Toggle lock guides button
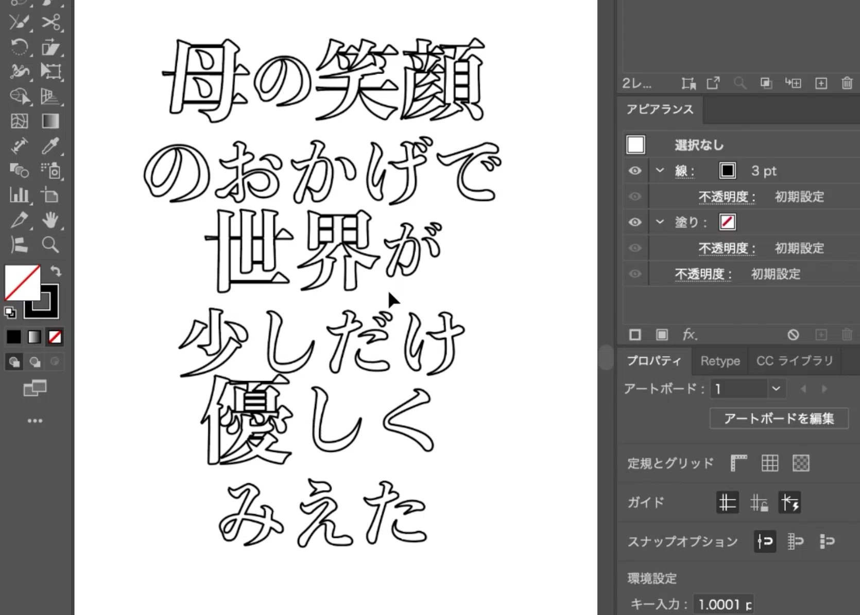The image size is (860, 615). click(759, 502)
